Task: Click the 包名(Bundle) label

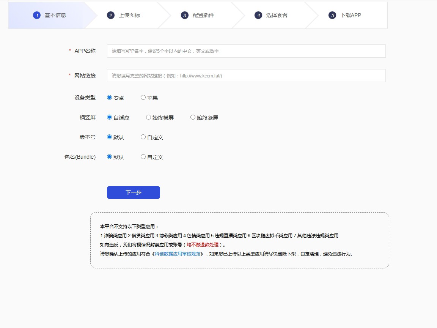Action: pyautogui.click(x=80, y=157)
